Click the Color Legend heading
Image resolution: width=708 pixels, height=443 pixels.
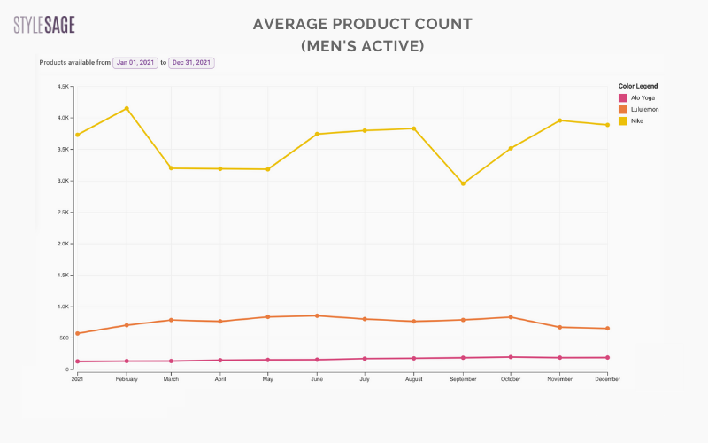tap(638, 86)
